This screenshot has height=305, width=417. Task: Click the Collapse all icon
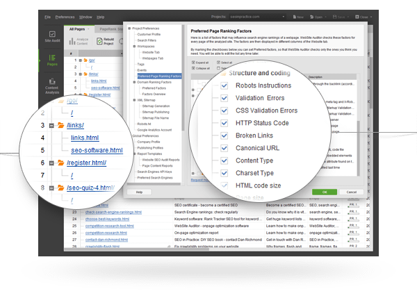(193, 68)
